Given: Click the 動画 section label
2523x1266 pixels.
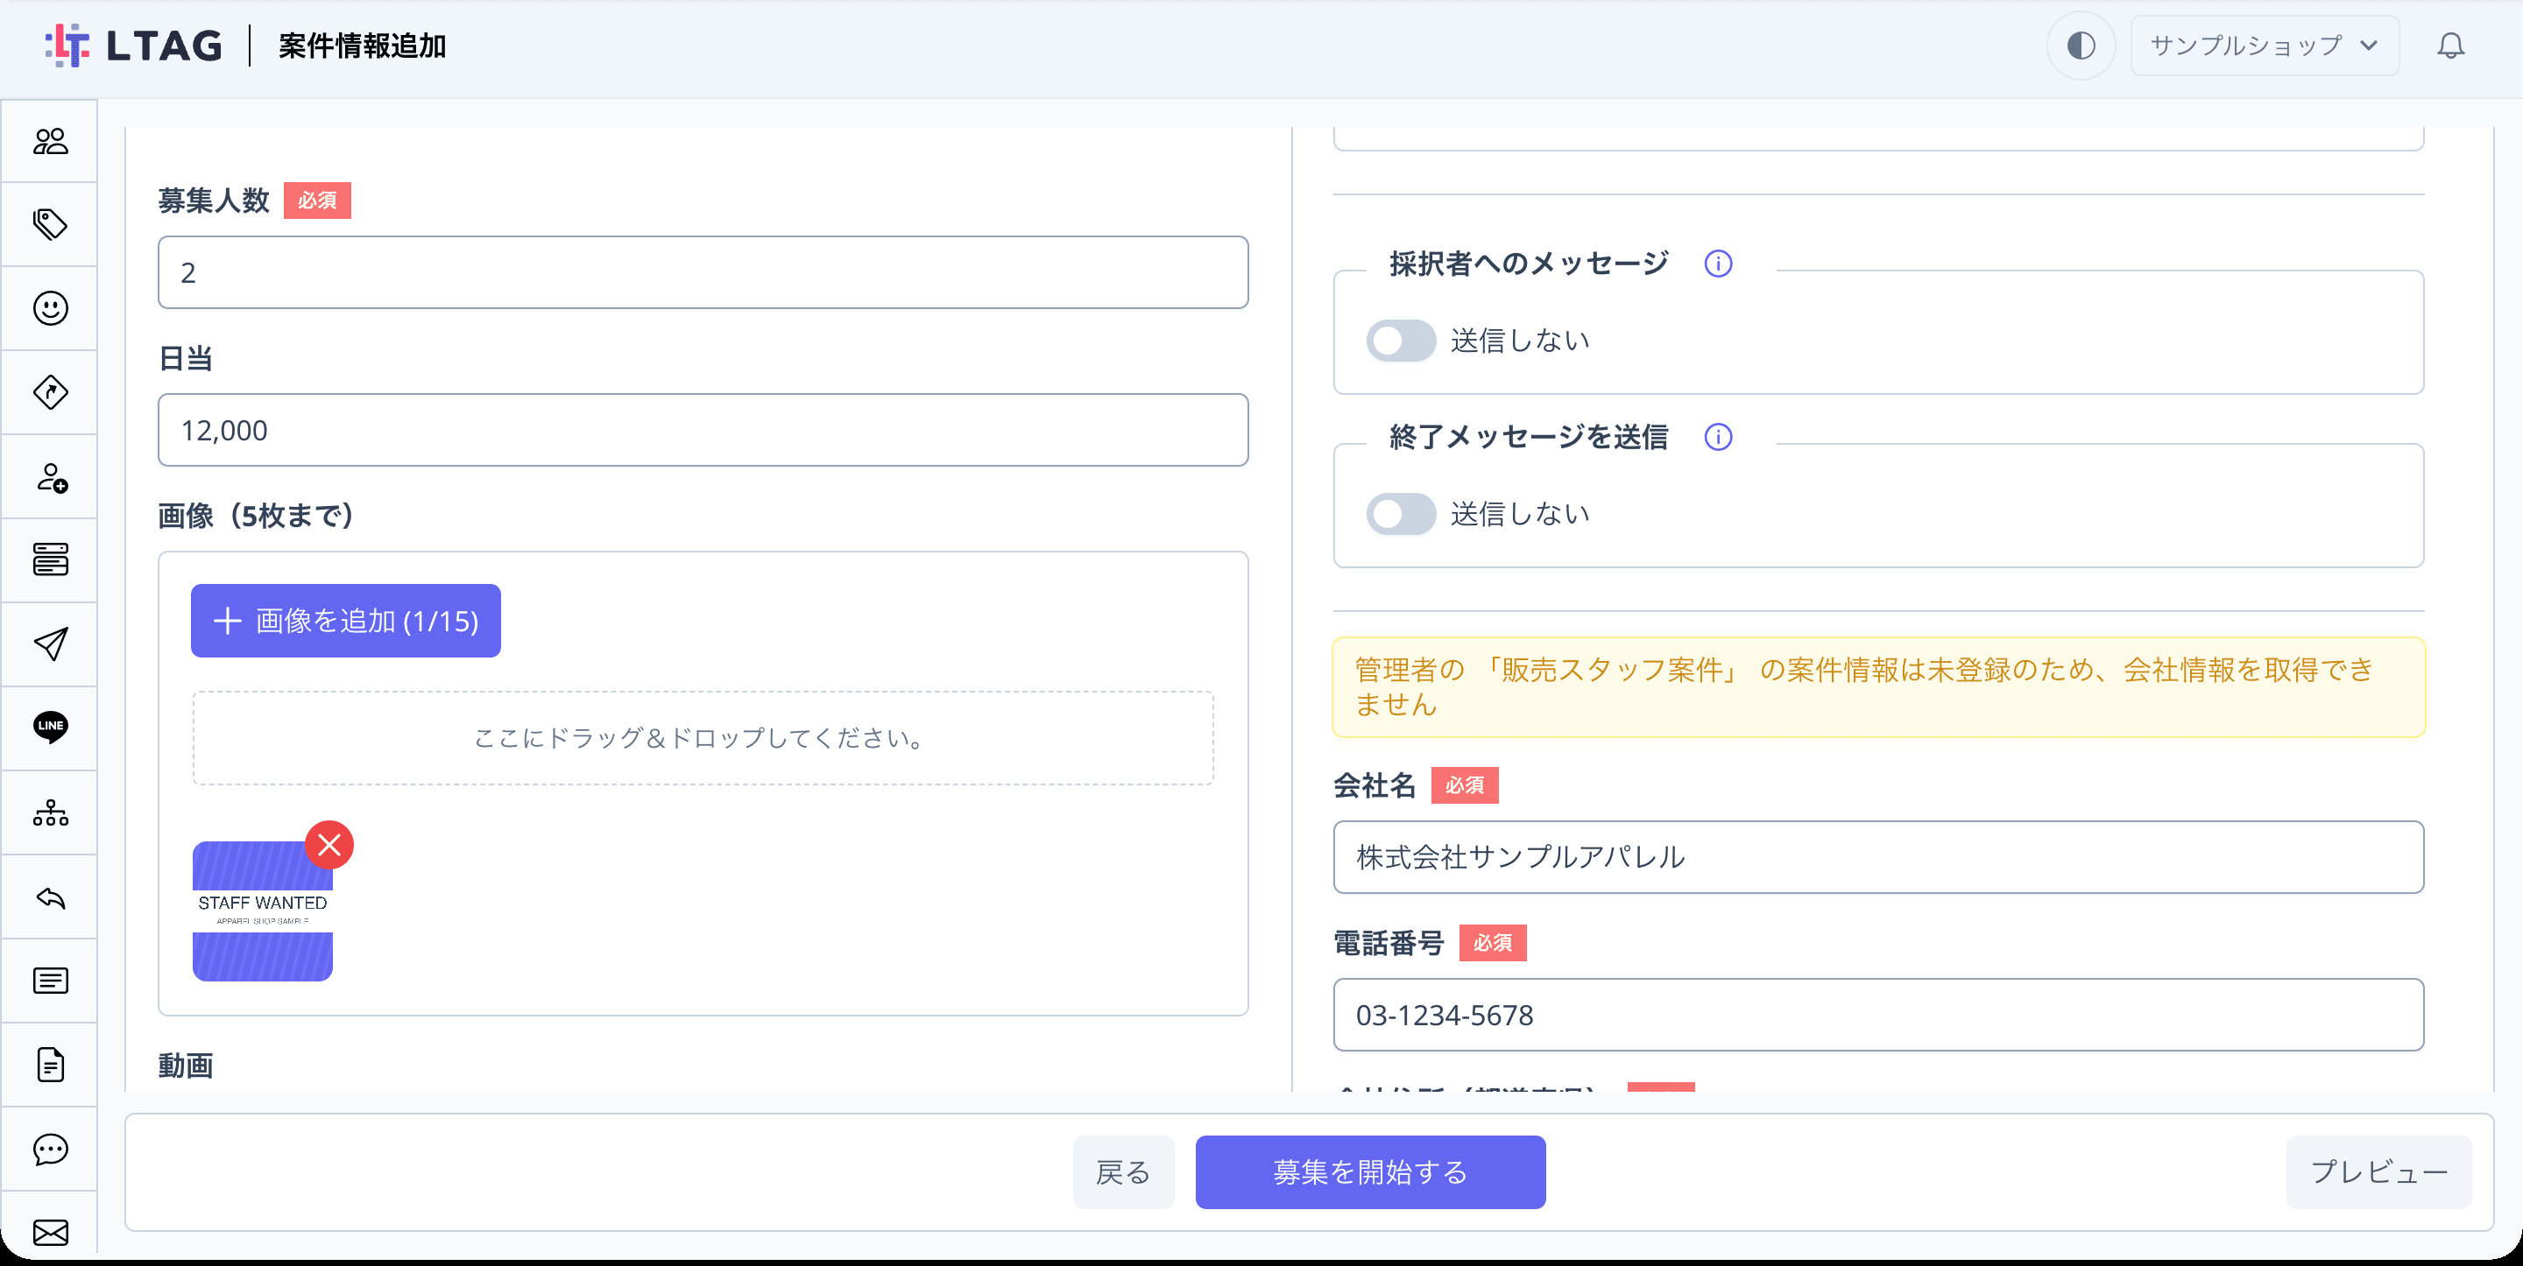Looking at the screenshot, I should point(186,1066).
